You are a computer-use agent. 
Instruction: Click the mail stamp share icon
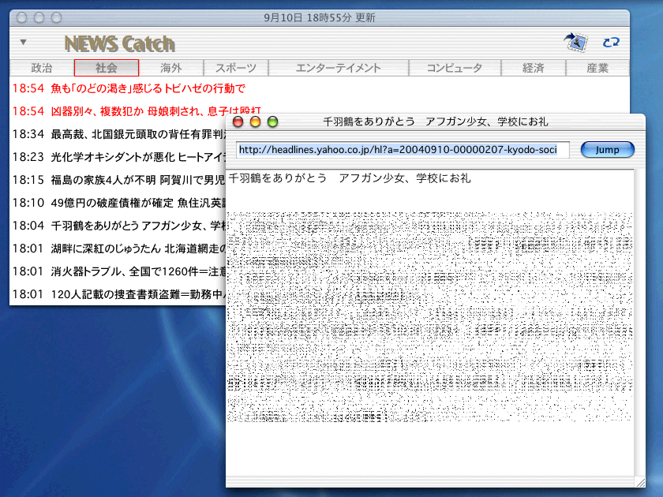(575, 43)
